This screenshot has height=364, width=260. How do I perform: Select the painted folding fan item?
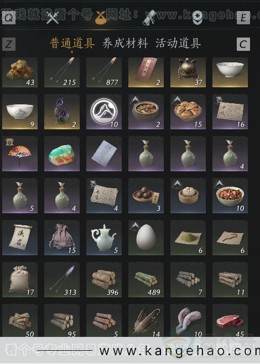pyautogui.click(x=20, y=154)
